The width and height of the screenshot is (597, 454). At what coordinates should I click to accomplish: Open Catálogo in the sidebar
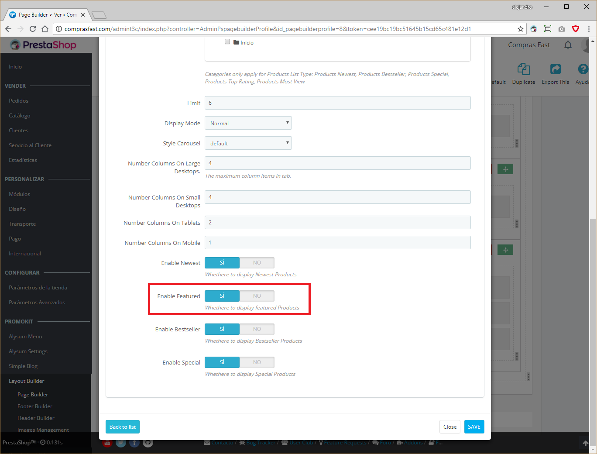coord(20,116)
